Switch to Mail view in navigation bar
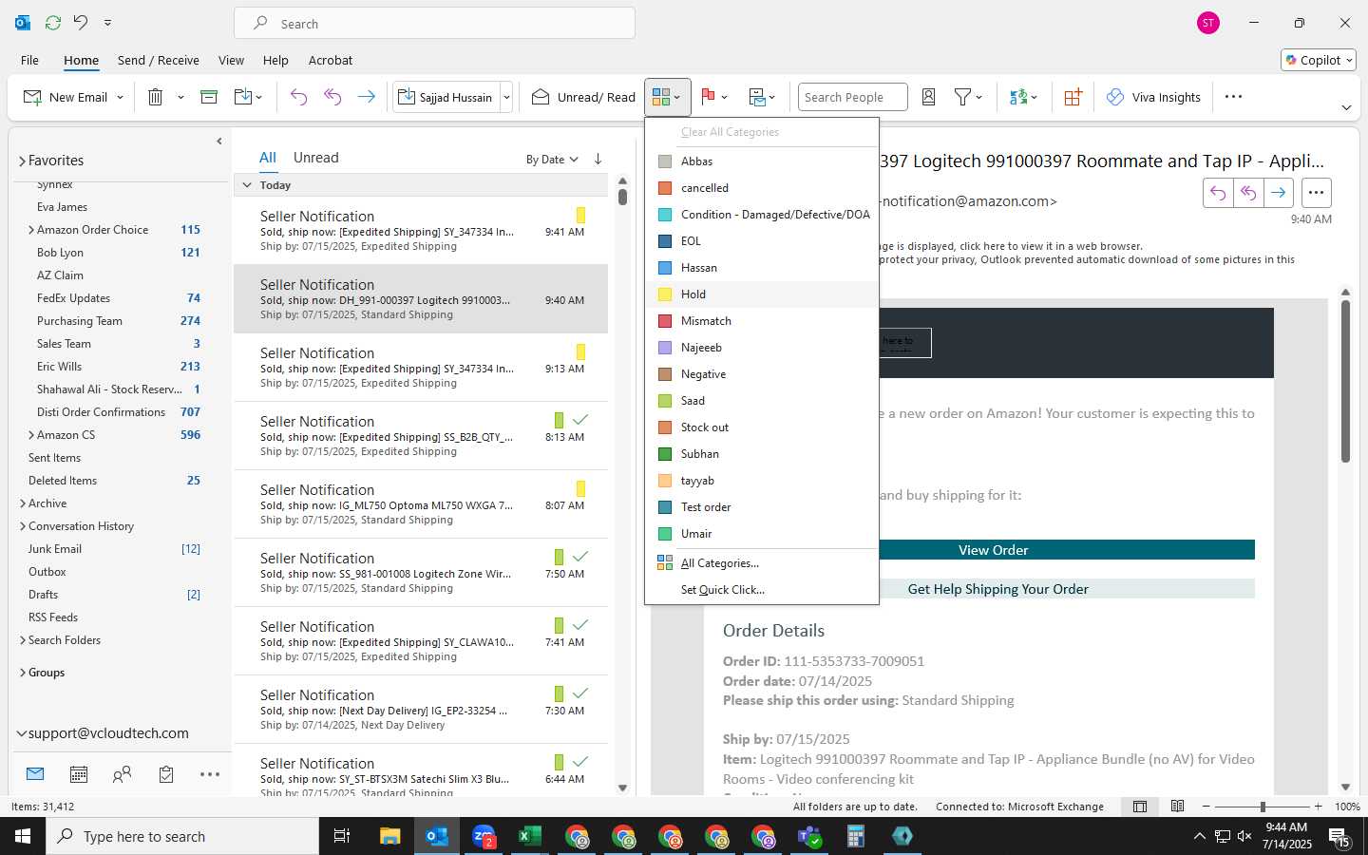Viewport: 1368px width, 855px height. [x=35, y=774]
